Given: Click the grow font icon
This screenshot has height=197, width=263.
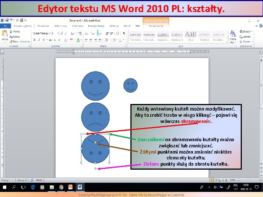Looking at the screenshot, I should tap(62, 33).
